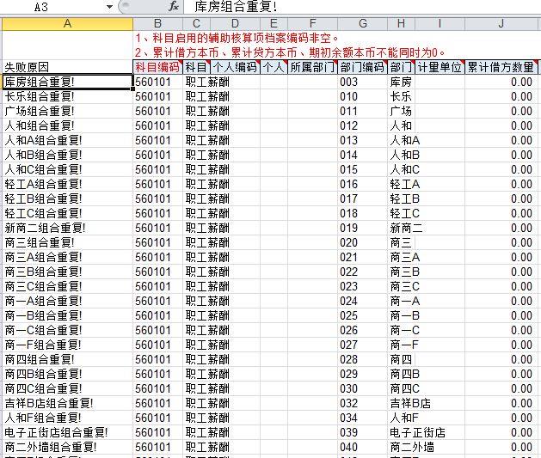Select column J header
541x458 pixels.
[x=501, y=23]
